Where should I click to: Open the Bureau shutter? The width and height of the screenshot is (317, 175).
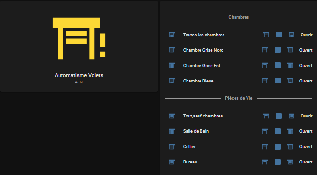[x=265, y=162]
